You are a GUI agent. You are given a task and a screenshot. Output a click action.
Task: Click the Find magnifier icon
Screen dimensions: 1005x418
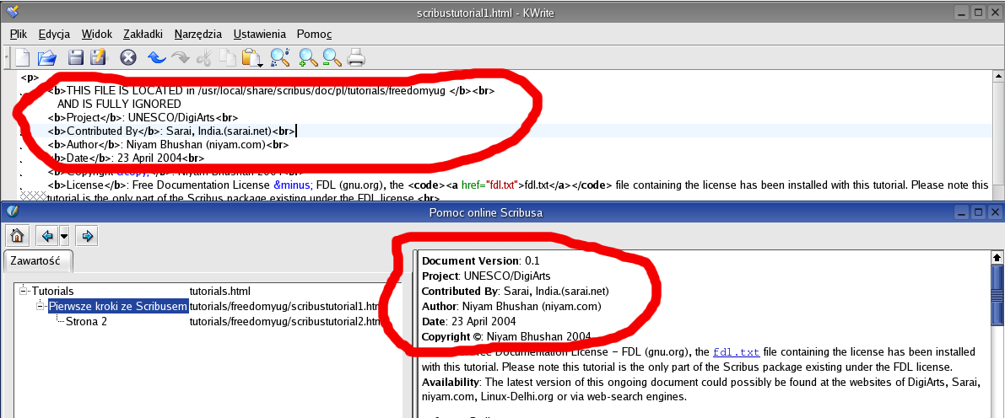tap(279, 57)
